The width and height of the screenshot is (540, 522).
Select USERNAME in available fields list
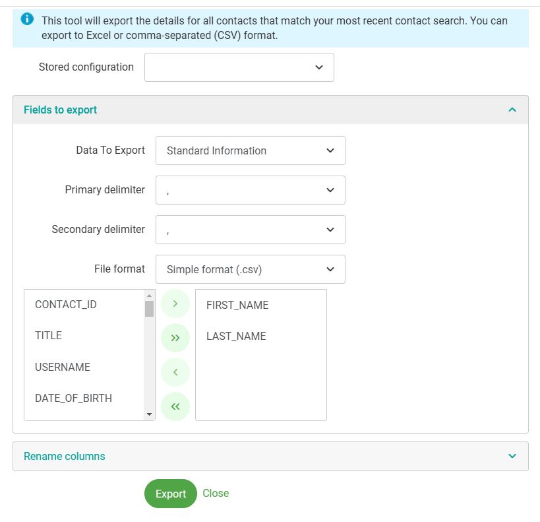pos(63,367)
